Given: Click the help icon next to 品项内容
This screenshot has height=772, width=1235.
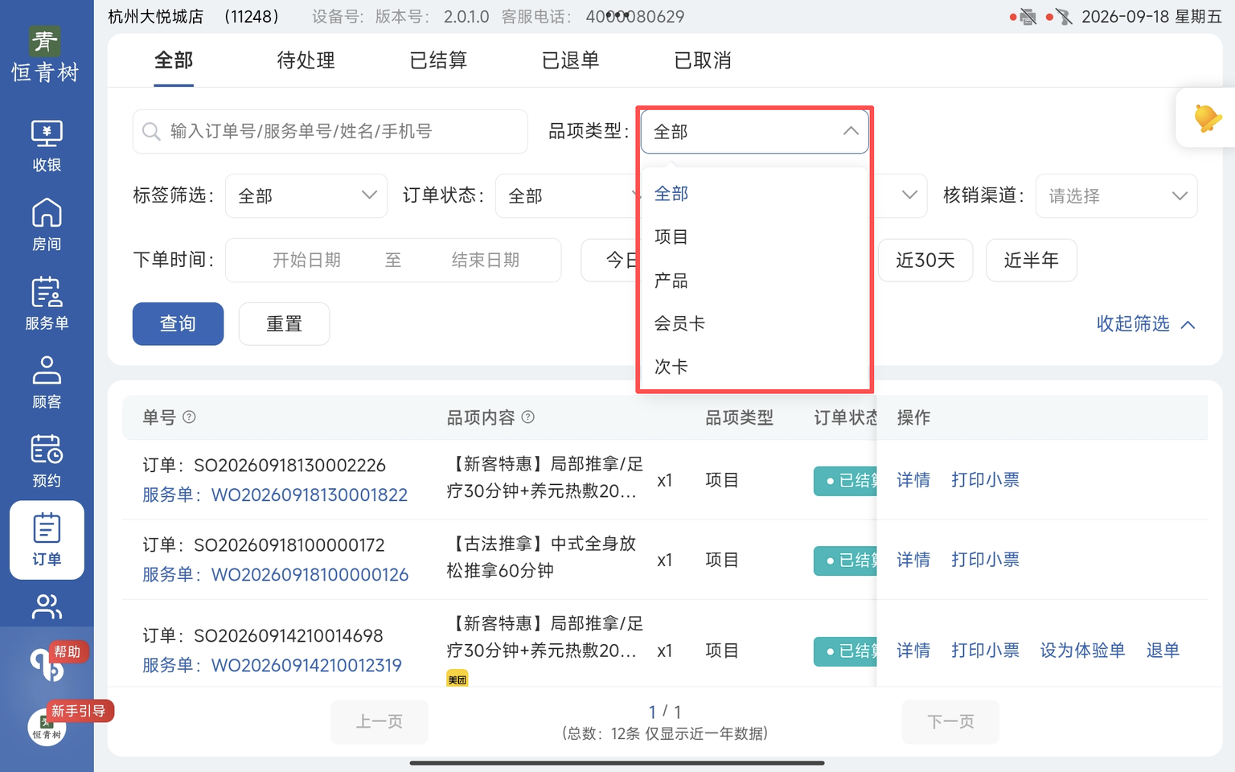Looking at the screenshot, I should click(x=528, y=417).
